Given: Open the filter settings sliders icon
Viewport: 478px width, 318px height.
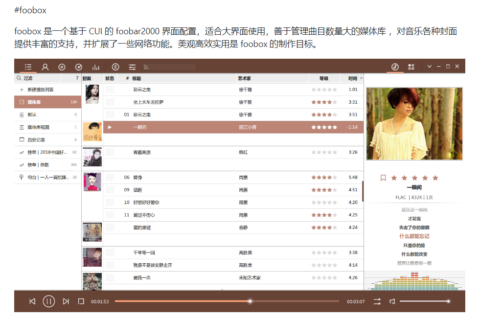Looking at the screenshot, I should (132, 67).
